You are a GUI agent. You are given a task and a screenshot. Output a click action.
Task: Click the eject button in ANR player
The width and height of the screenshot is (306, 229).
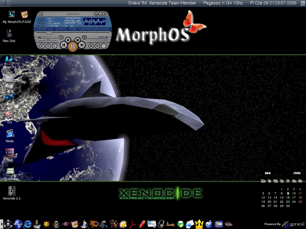pos(91,46)
